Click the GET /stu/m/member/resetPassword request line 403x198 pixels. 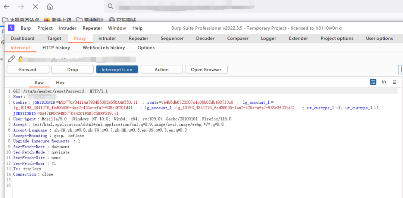60,91
